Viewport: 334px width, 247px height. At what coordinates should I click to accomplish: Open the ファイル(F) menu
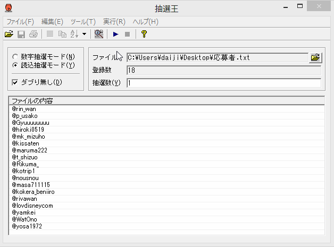coord(20,22)
